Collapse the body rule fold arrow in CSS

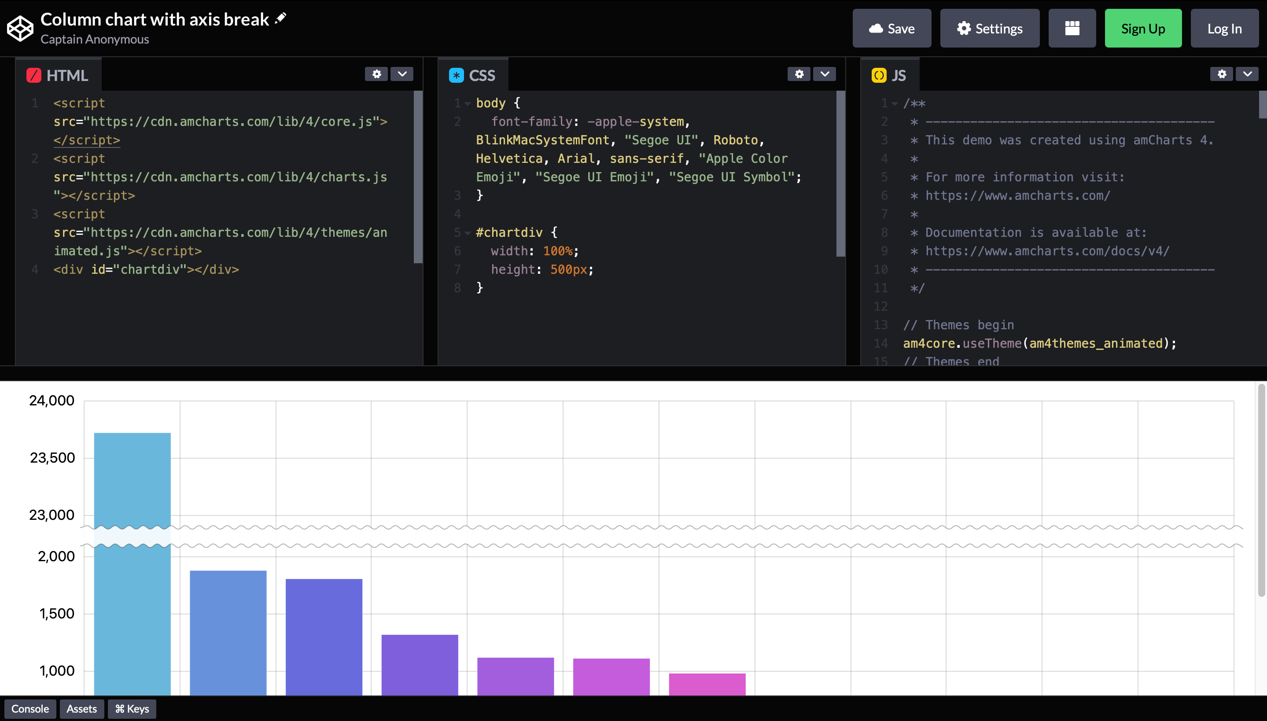[468, 103]
